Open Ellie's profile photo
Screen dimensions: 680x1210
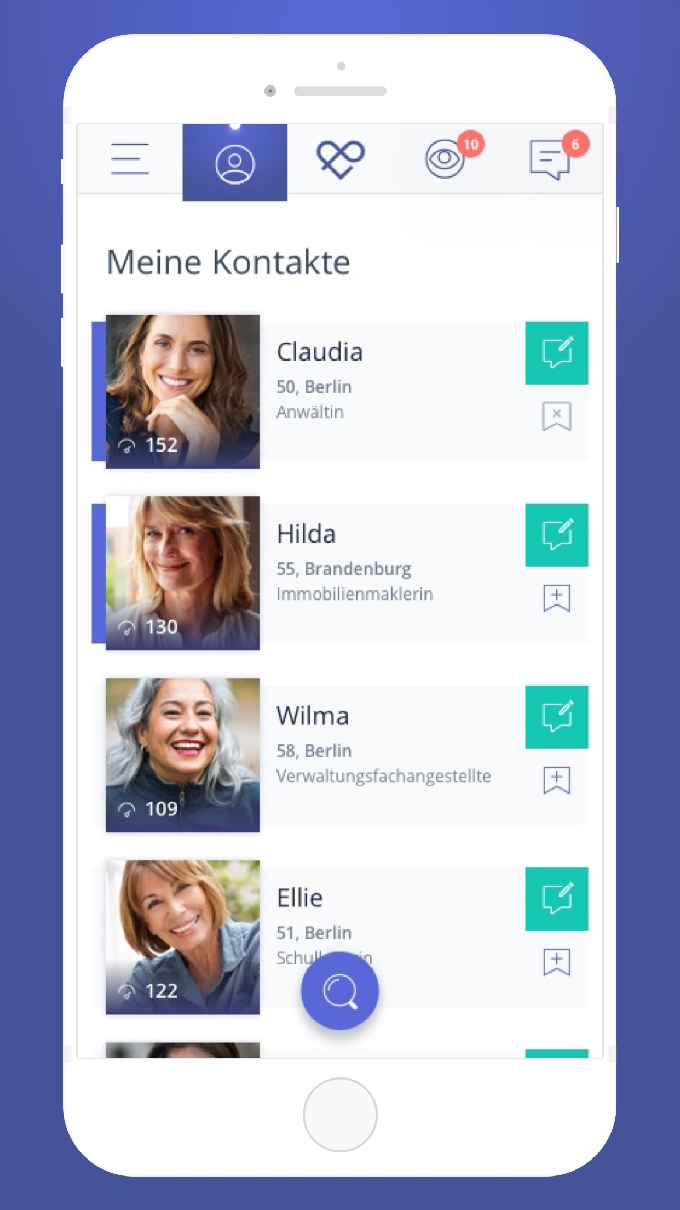[x=182, y=937]
